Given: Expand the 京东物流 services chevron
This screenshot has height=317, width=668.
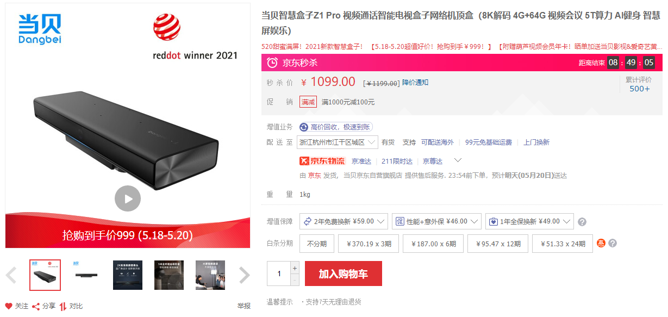Looking at the screenshot, I should pos(458,160).
